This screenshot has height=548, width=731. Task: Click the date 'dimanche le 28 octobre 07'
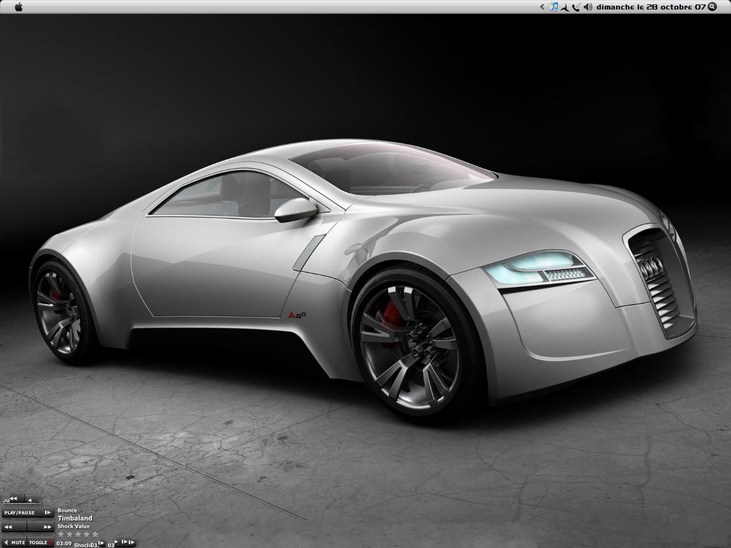650,7
